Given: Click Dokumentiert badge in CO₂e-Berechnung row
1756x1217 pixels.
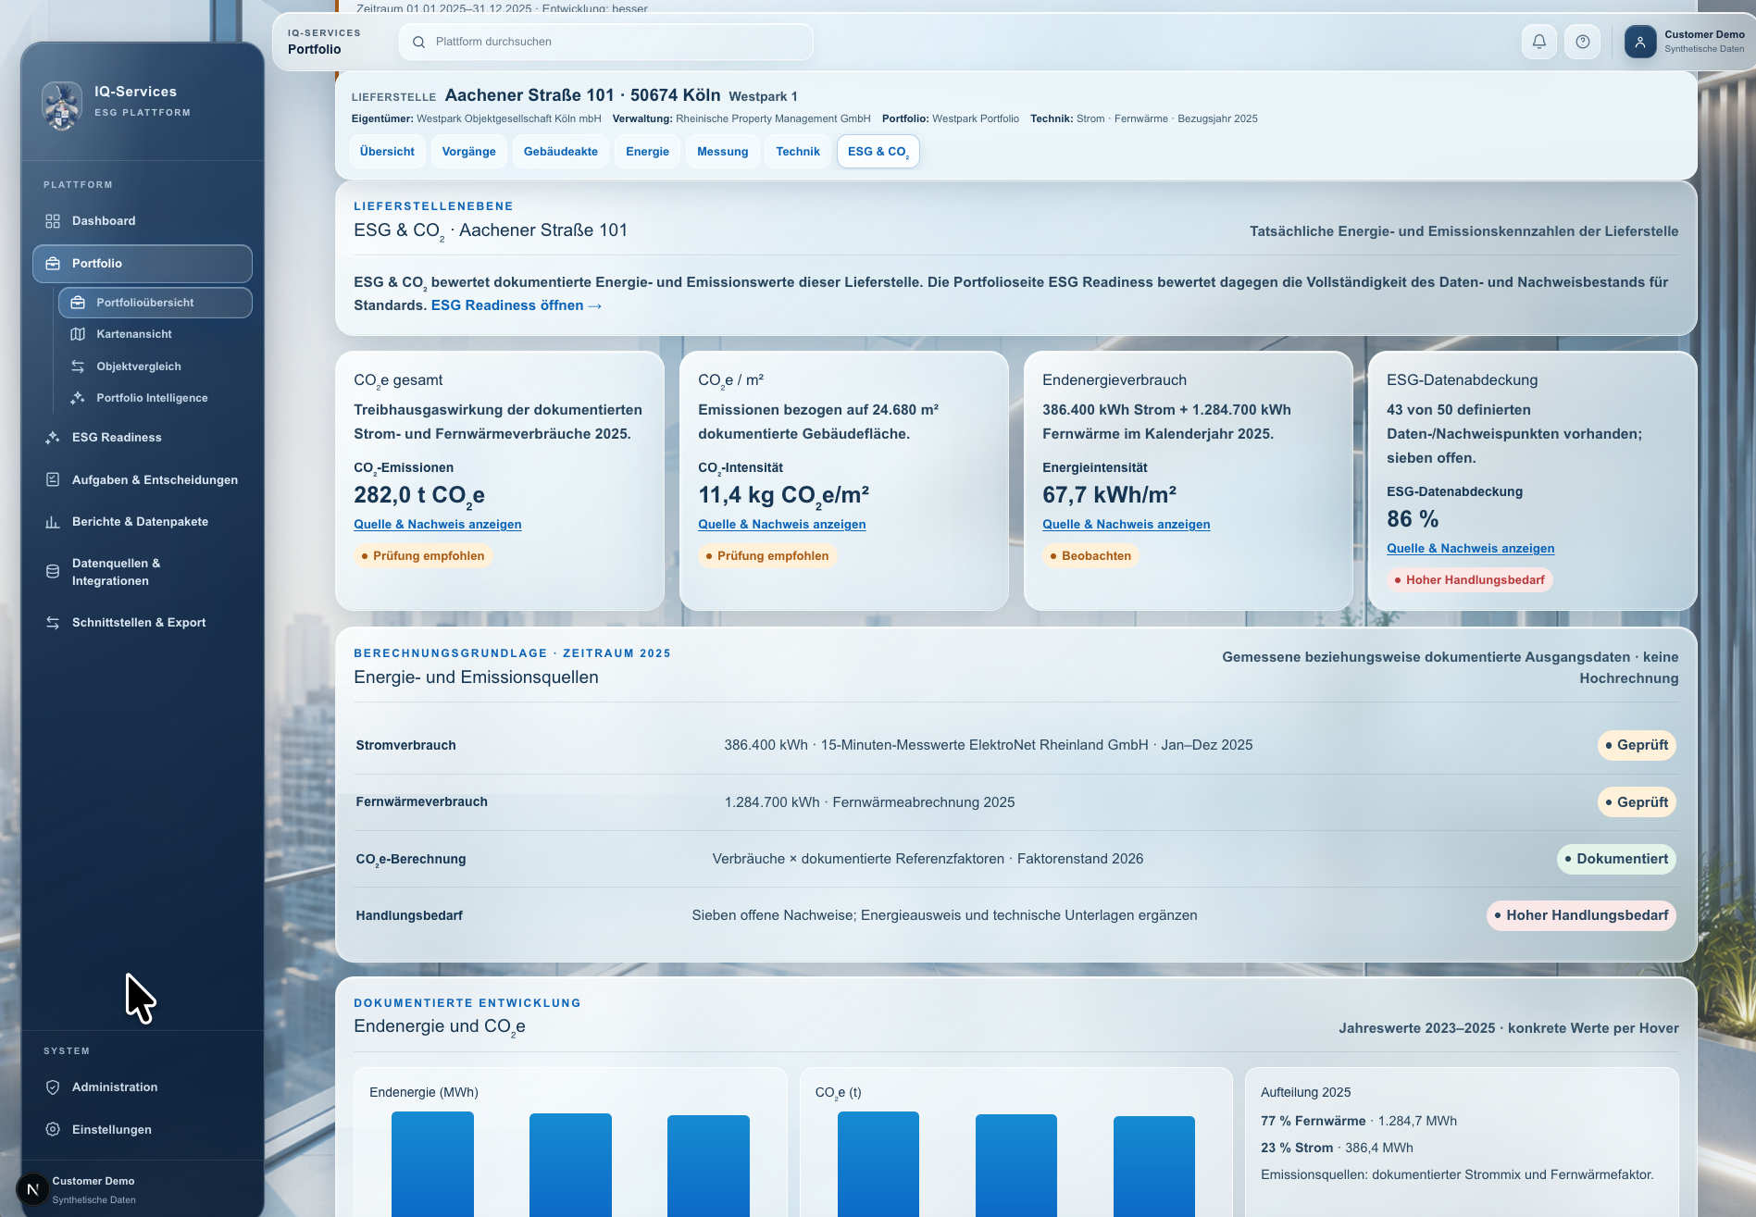Looking at the screenshot, I should 1616,859.
